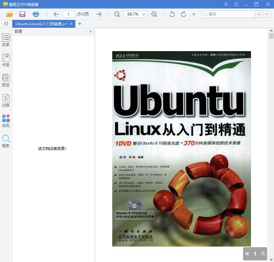
Task: Print the document with the printer icon
Action: pos(36,14)
